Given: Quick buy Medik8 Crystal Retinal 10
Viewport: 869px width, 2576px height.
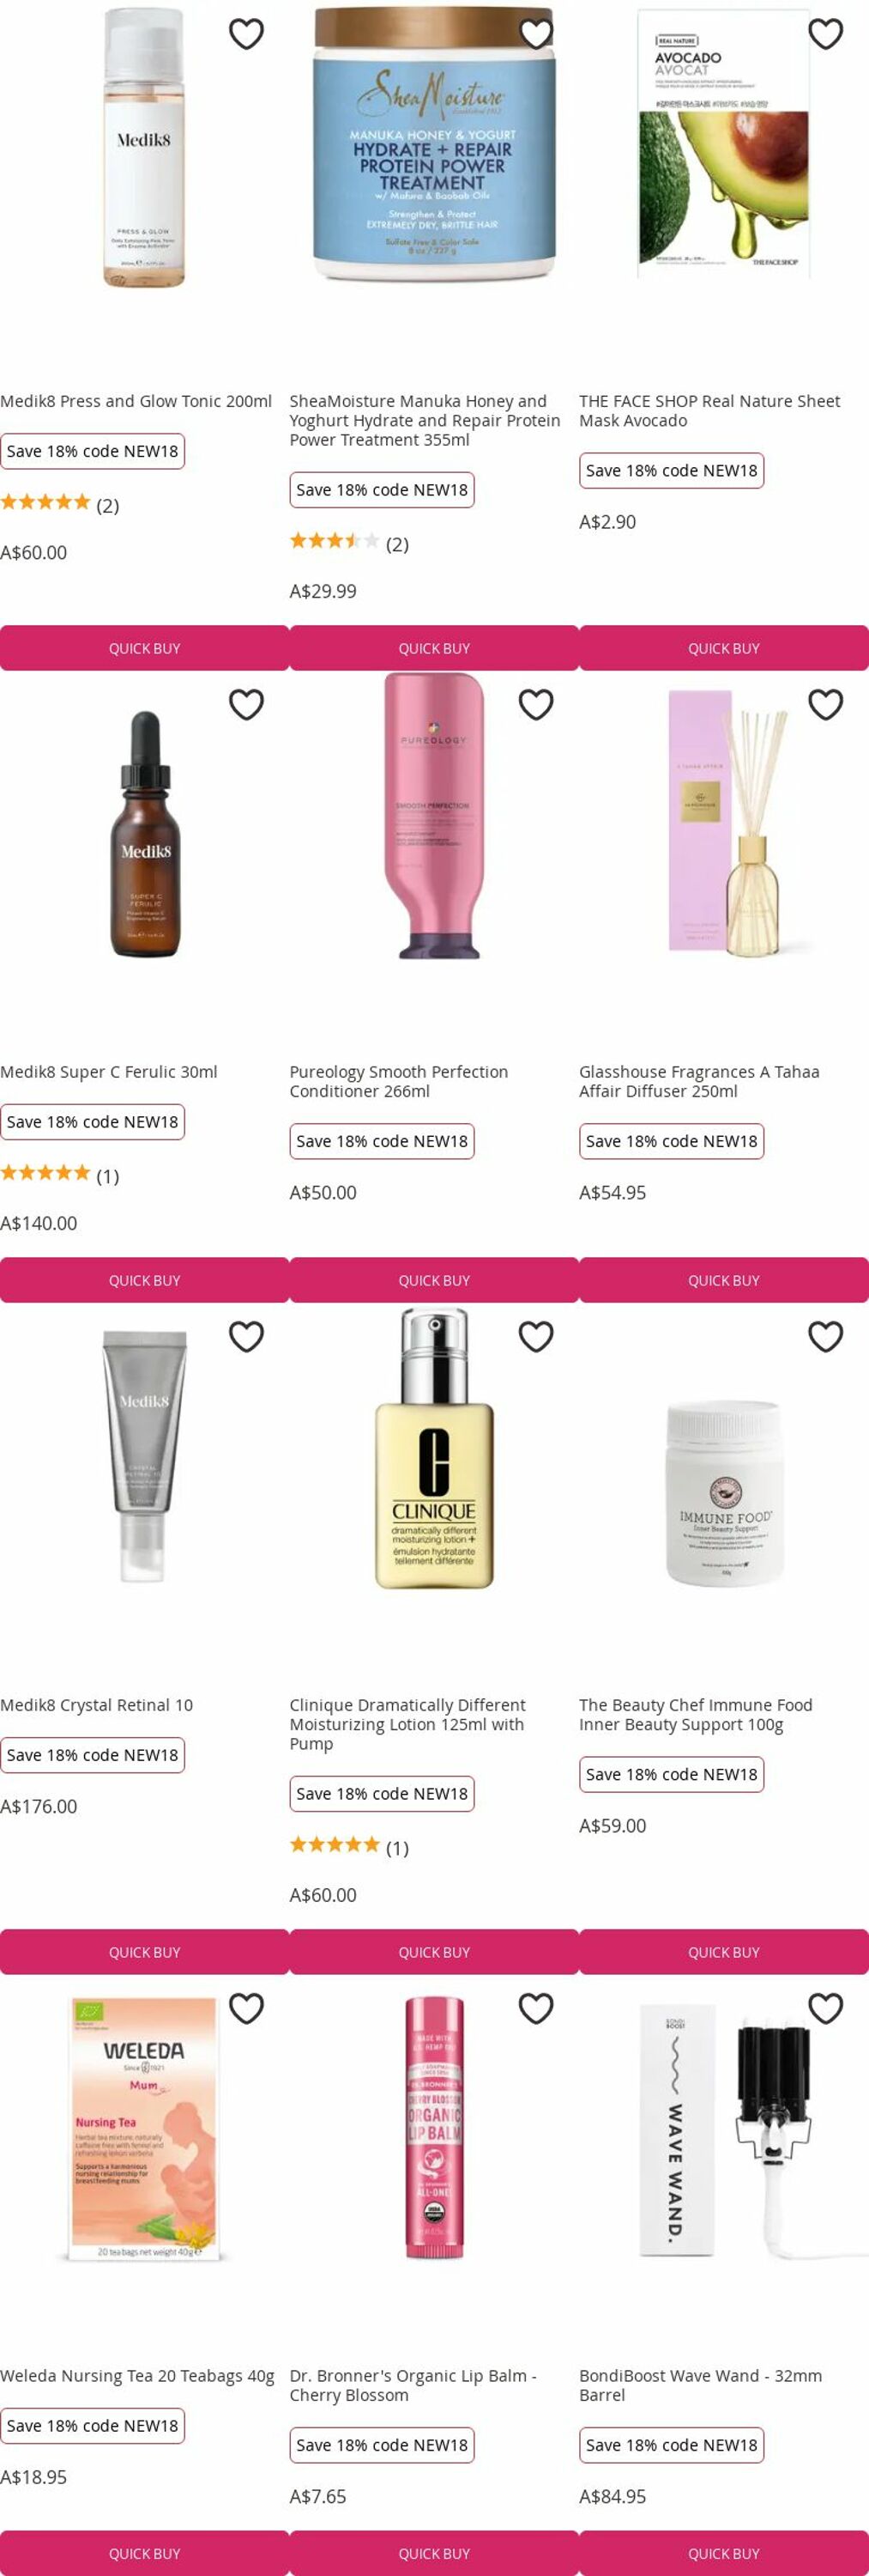Looking at the screenshot, I should (145, 1952).
